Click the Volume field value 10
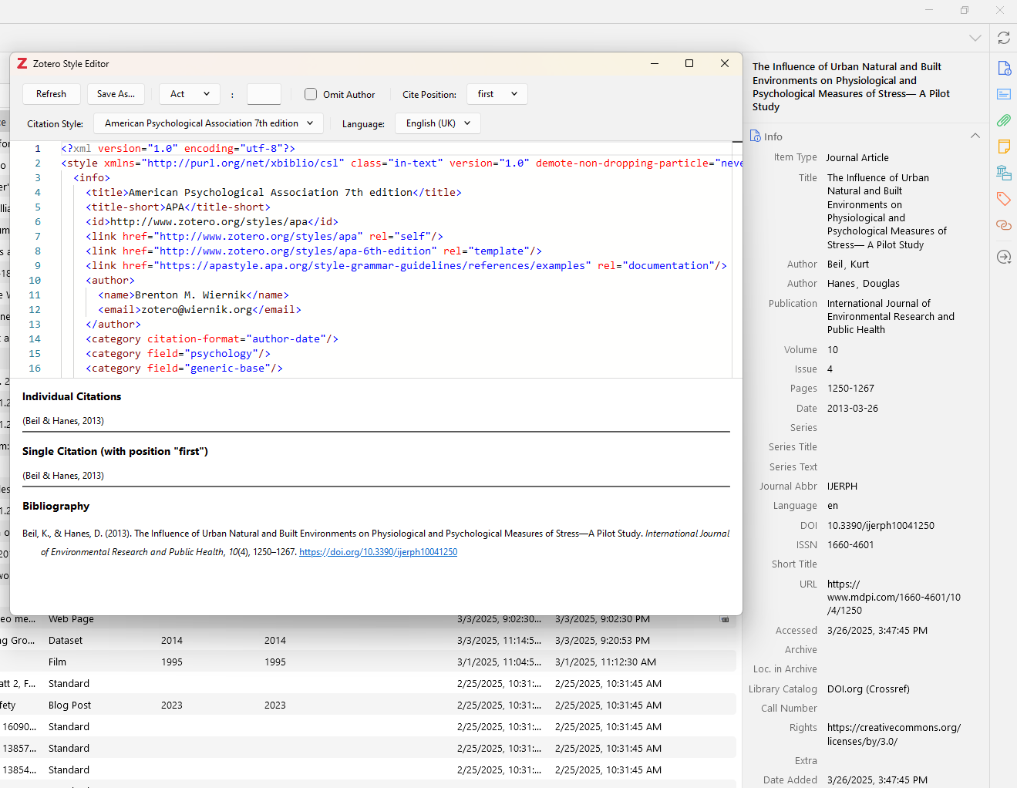 click(x=833, y=350)
